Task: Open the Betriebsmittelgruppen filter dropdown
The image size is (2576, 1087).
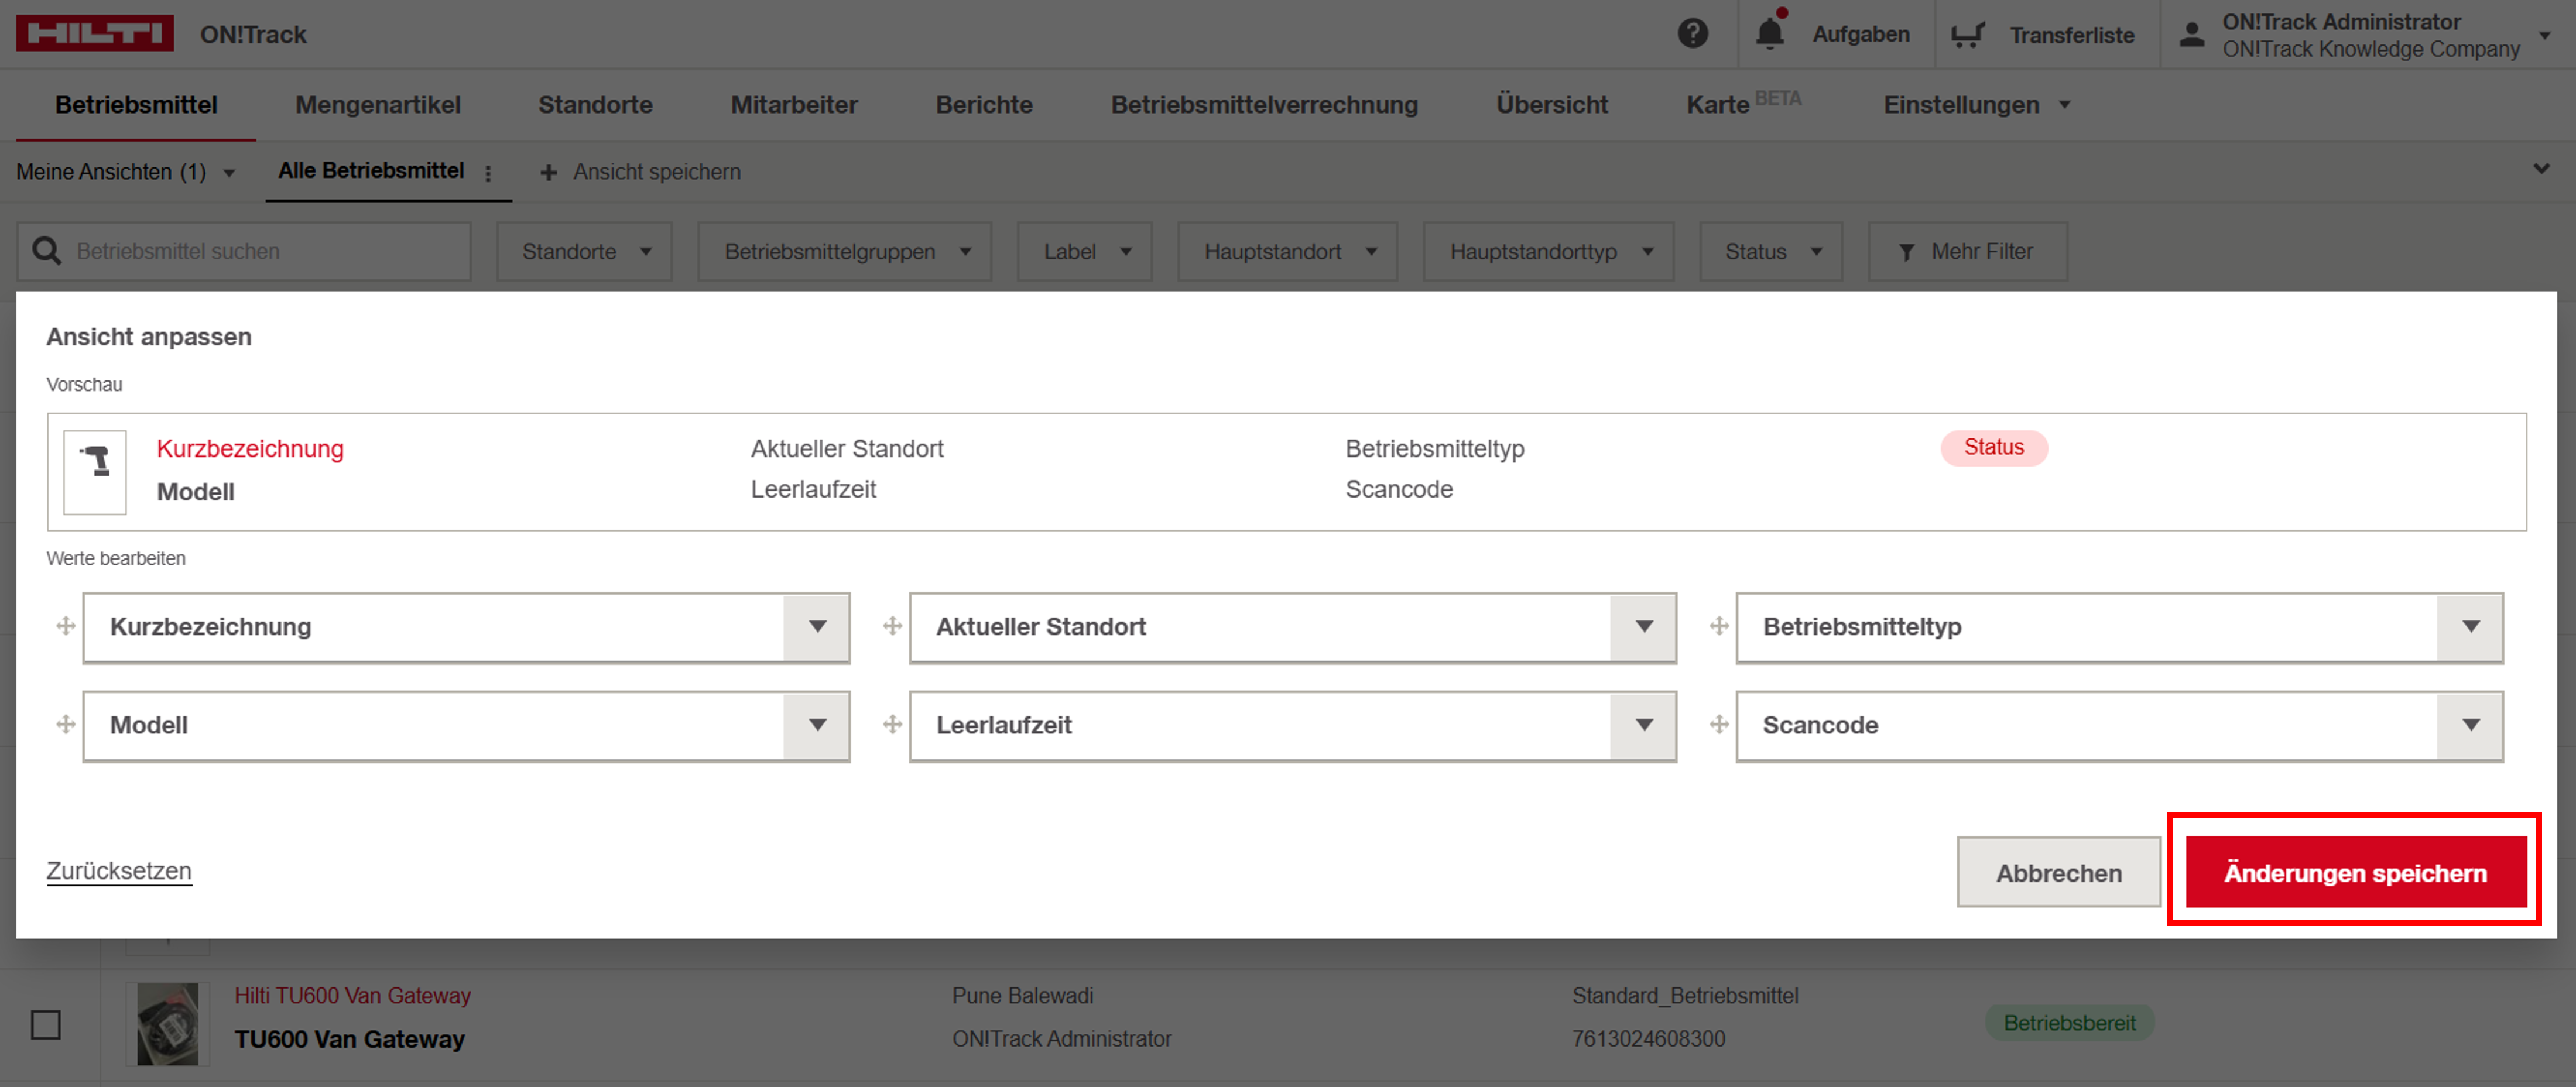Action: 844,251
